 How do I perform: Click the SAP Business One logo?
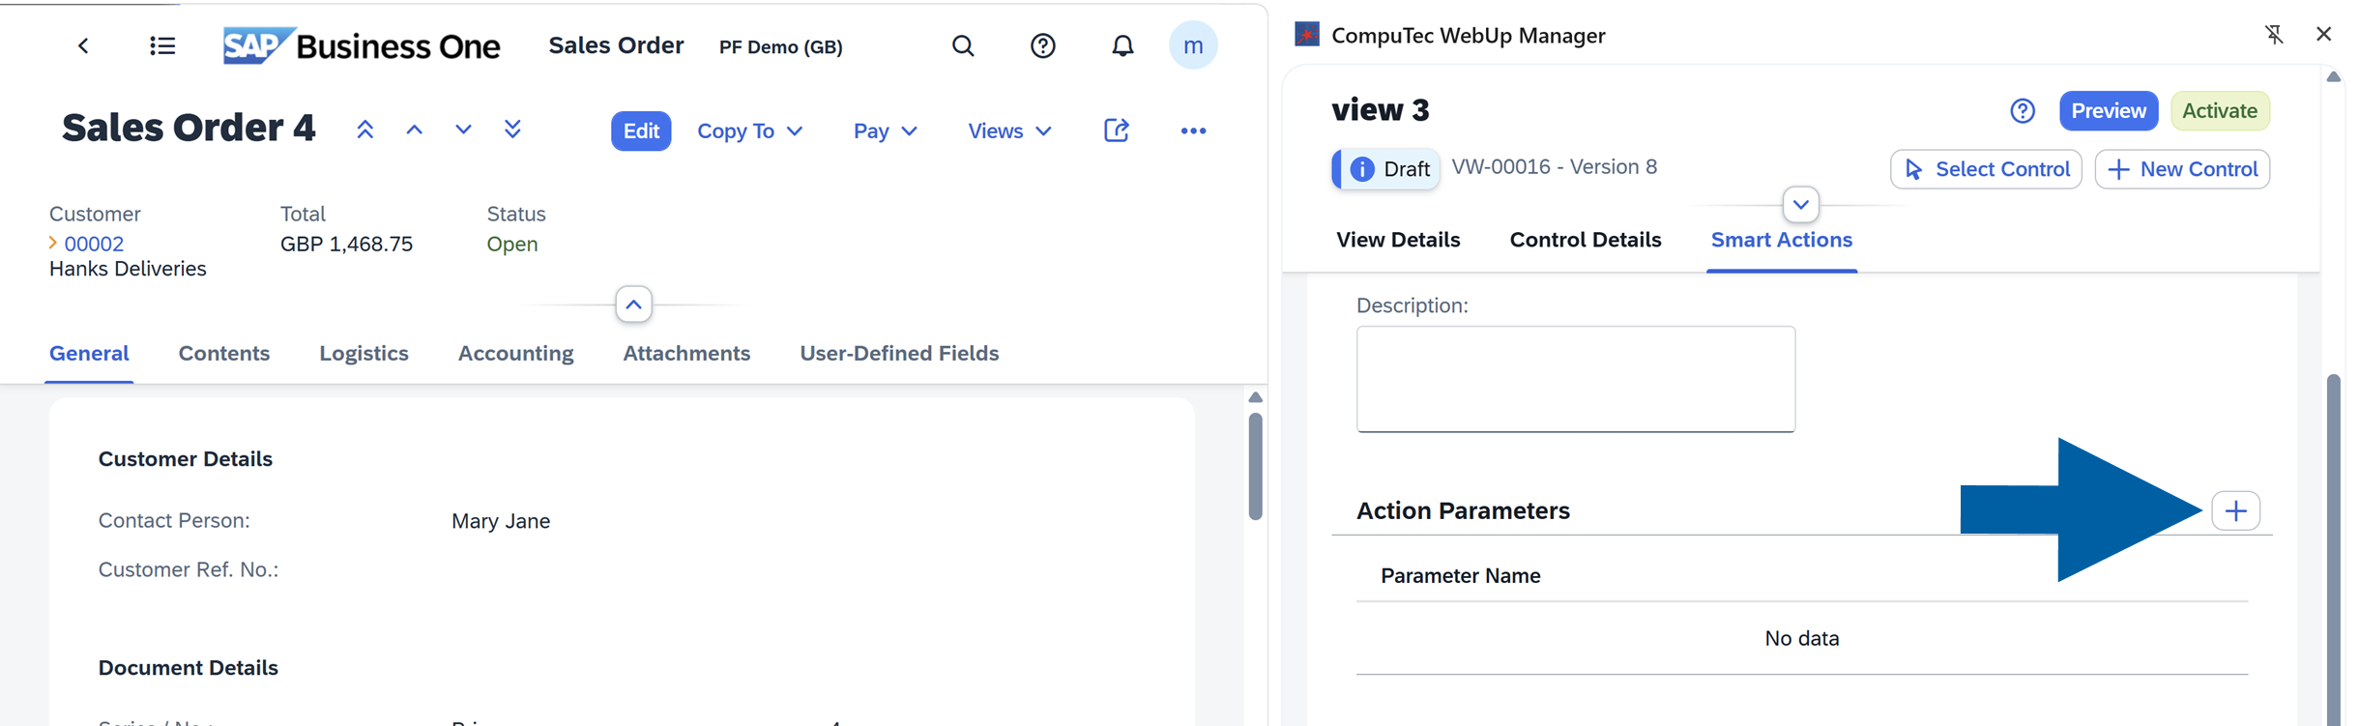[362, 45]
